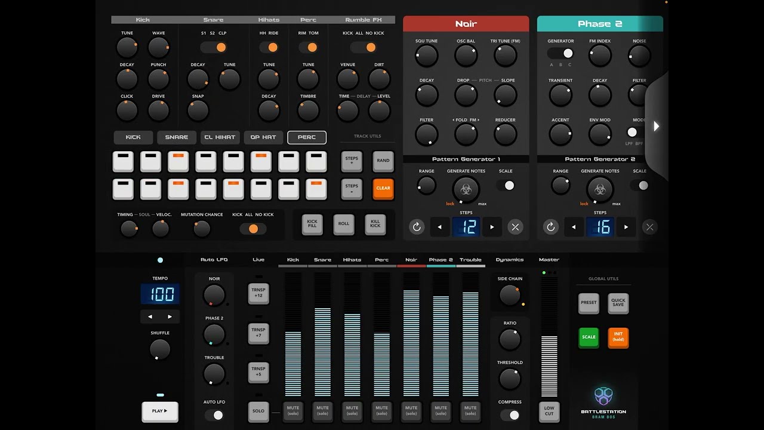Click Kick TUNE knob
The height and width of the screenshot is (430, 764).
127,47
